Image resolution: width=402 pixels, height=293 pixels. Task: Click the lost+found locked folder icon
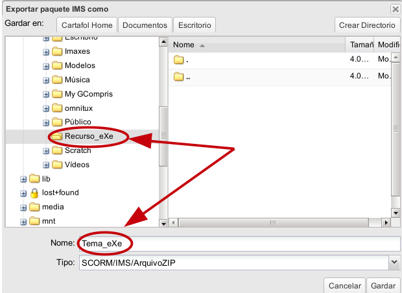coord(35,193)
